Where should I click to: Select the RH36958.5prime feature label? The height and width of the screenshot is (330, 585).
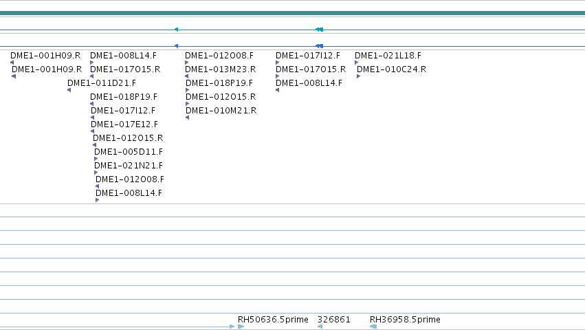pyautogui.click(x=405, y=320)
